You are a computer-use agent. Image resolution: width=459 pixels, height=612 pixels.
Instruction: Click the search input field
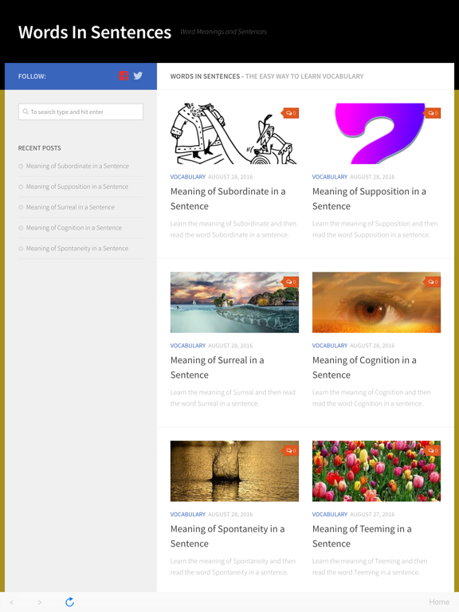pos(80,112)
